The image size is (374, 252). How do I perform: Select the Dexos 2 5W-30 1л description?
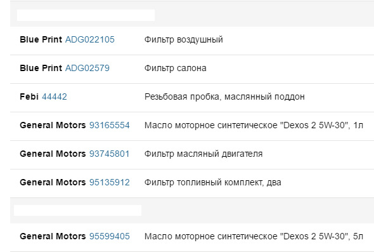tap(254, 125)
